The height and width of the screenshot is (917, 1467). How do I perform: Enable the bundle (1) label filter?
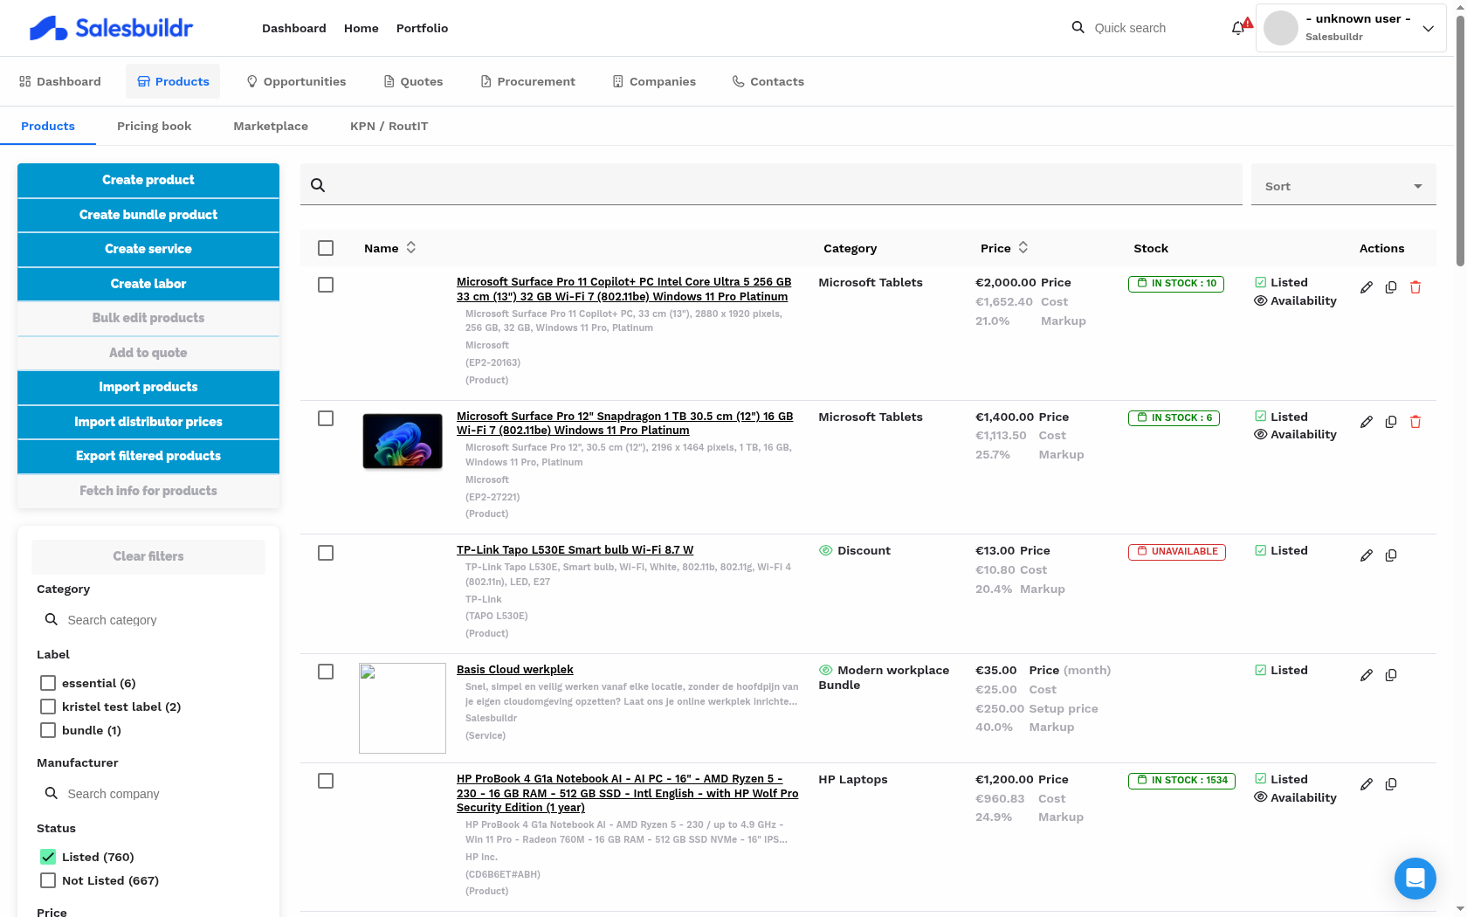tap(48, 730)
